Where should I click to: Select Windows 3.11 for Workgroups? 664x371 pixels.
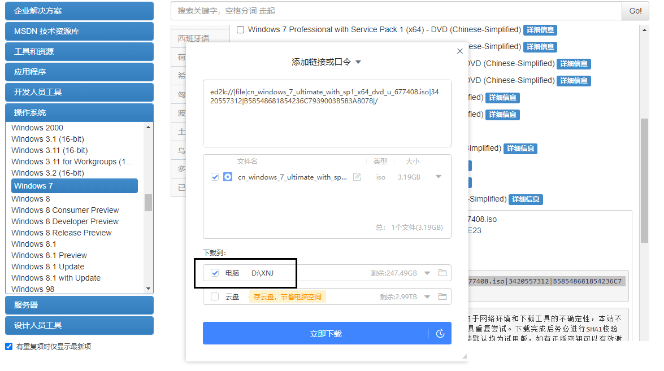click(72, 162)
